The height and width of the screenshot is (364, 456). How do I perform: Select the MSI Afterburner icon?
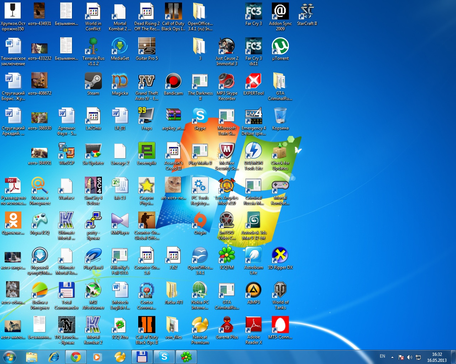pyautogui.click(x=93, y=296)
